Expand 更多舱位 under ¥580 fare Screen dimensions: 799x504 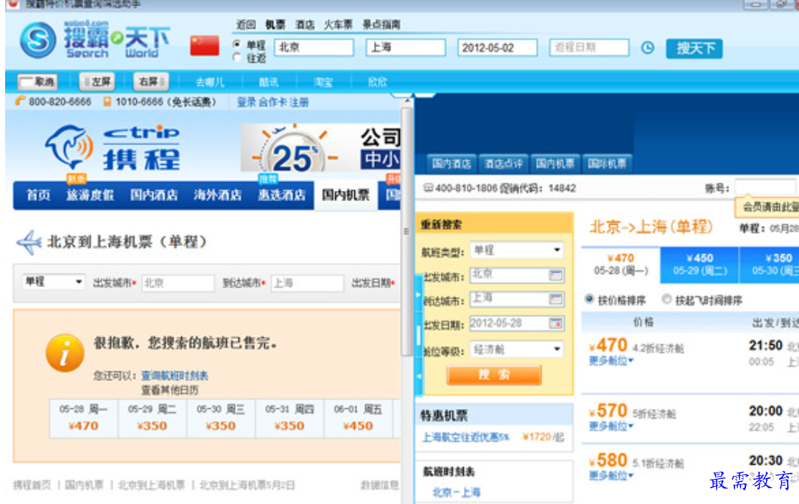pos(611,475)
